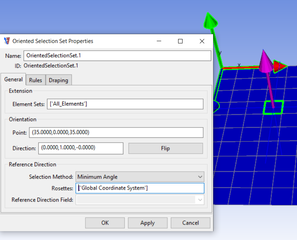
Task: Confirm the dialog with OK
Action: [x=105, y=223]
